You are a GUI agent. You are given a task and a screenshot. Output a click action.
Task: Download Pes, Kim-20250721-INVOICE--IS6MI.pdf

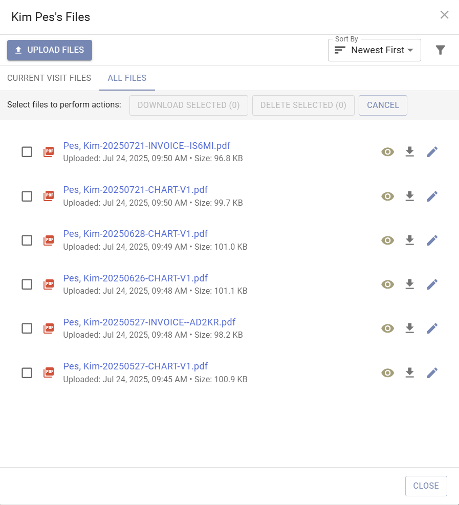coord(409,151)
